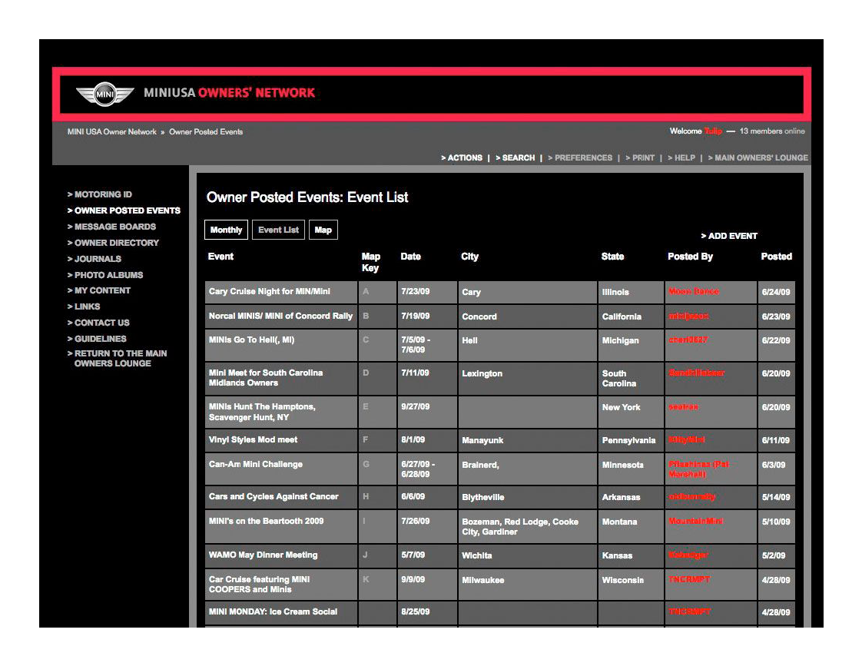Click the poster name in Blytheville row
862x666 pixels.
pos(692,497)
